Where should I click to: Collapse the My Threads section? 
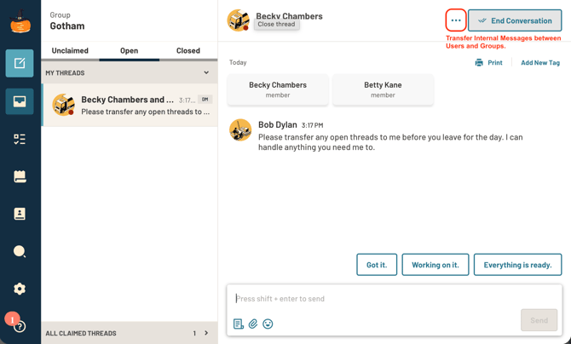pyautogui.click(x=206, y=73)
